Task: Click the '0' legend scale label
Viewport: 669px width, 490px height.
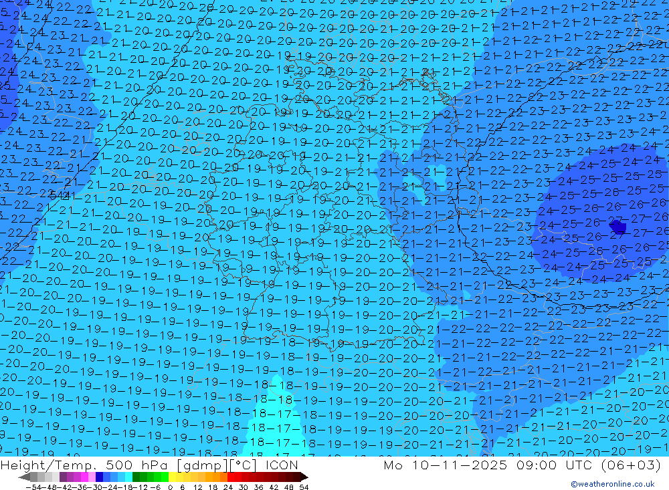Action: pyautogui.click(x=170, y=487)
